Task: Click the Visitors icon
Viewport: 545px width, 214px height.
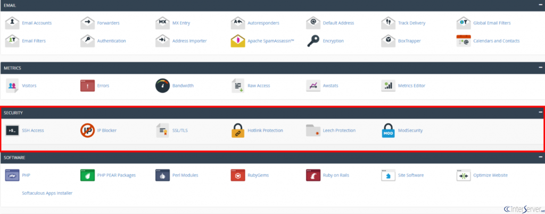Action: [12, 85]
